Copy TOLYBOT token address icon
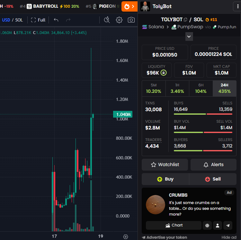The height and width of the screenshot is (240, 241). click(185, 20)
